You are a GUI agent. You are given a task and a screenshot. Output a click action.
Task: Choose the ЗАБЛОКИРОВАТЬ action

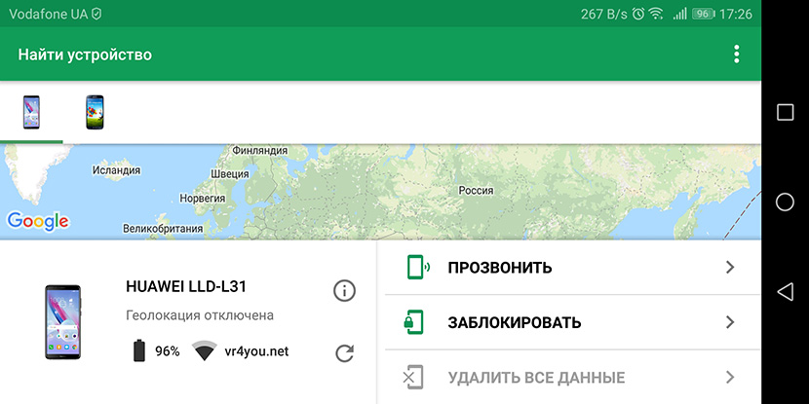coord(573,322)
